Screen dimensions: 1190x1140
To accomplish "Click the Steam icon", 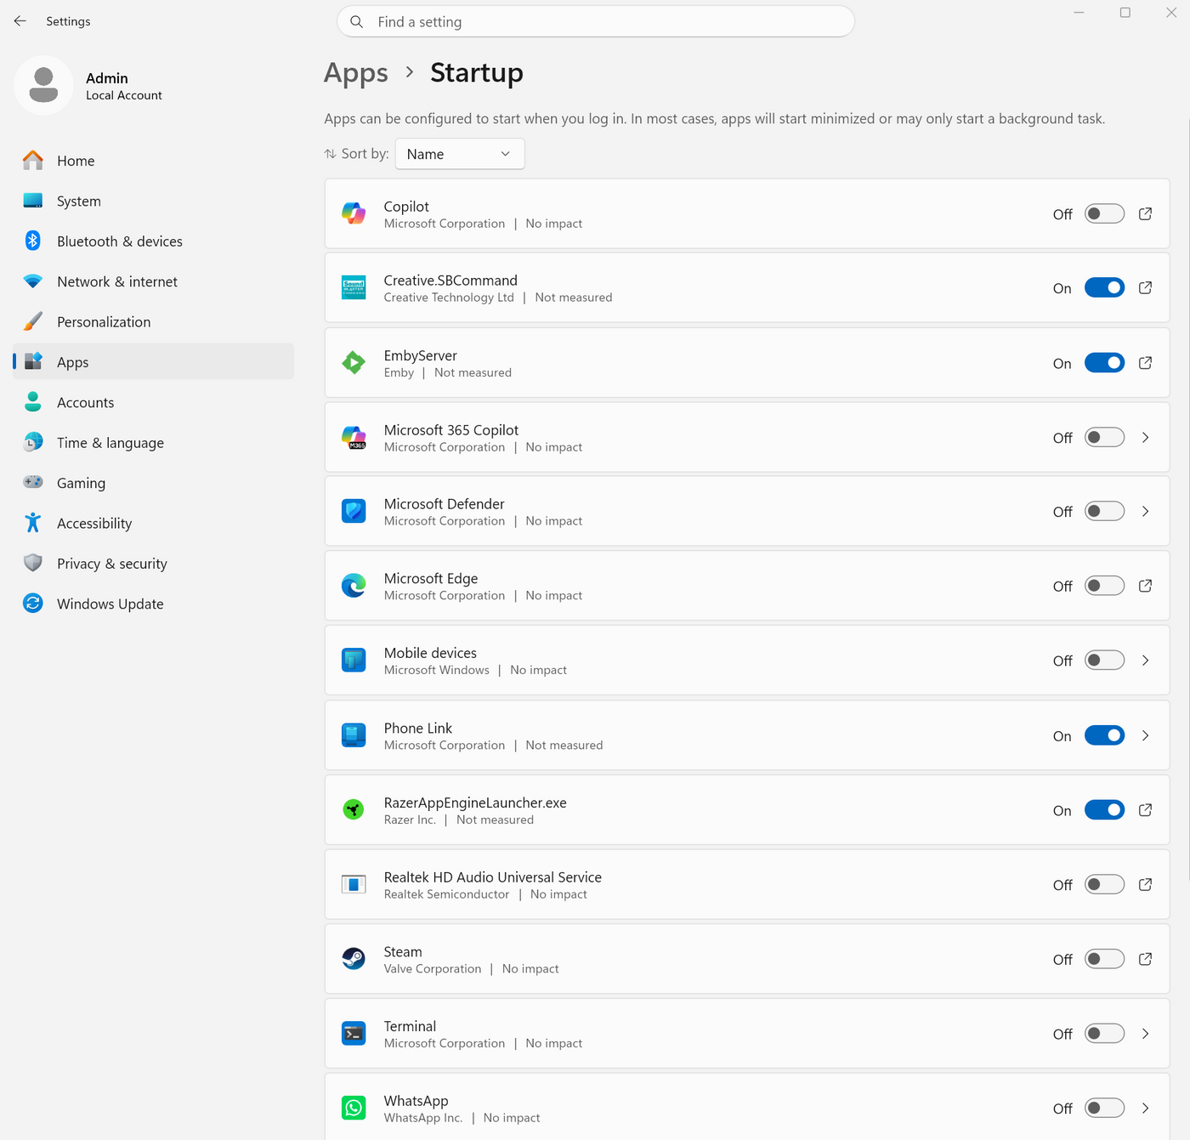I will click(x=354, y=959).
